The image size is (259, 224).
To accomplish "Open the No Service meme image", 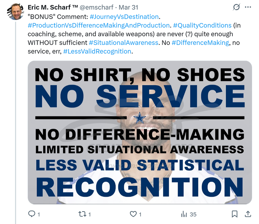I will pos(140,132).
